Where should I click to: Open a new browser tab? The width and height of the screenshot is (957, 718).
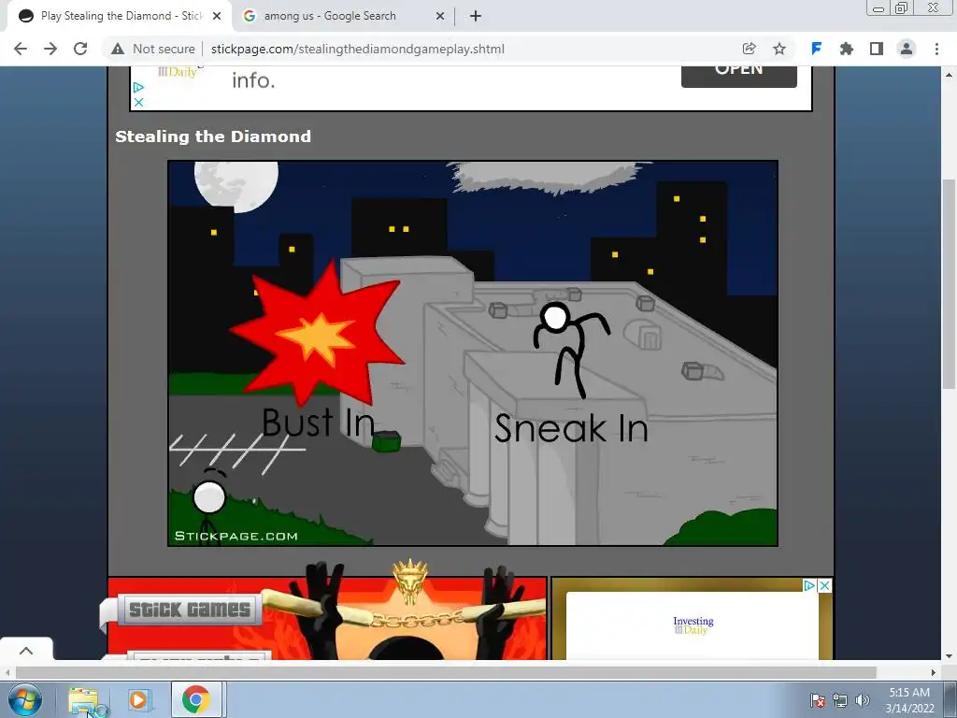476,16
